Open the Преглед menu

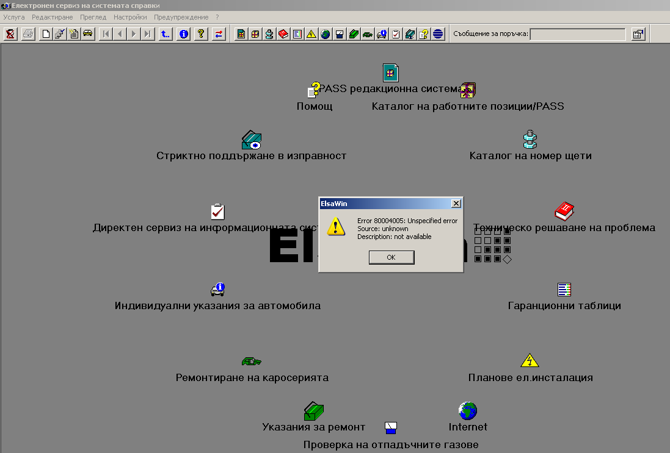point(93,17)
